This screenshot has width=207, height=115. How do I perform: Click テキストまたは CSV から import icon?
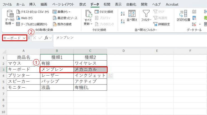point(18,12)
